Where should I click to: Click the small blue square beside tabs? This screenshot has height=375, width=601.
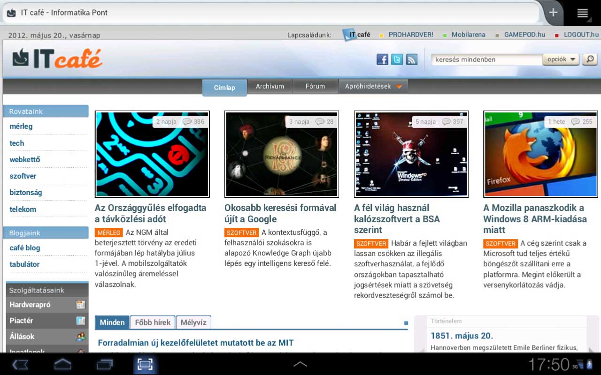(406, 323)
